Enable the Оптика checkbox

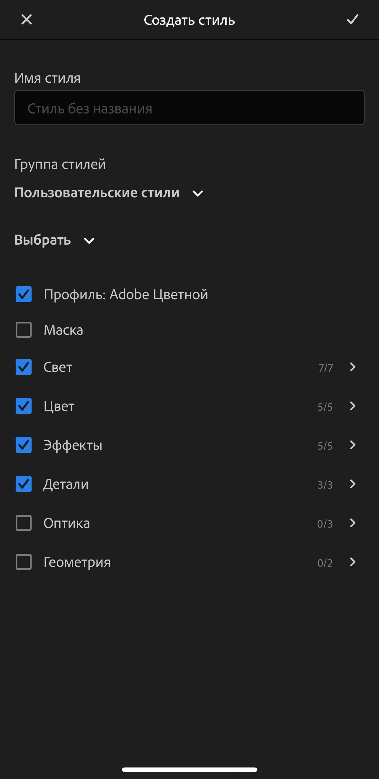coord(24,523)
